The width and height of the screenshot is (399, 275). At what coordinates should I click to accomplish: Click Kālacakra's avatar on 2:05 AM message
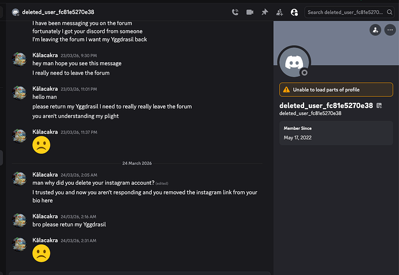pyautogui.click(x=20, y=179)
